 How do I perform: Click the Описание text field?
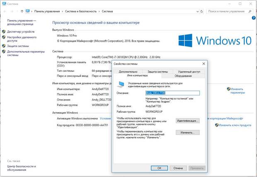[172, 93]
